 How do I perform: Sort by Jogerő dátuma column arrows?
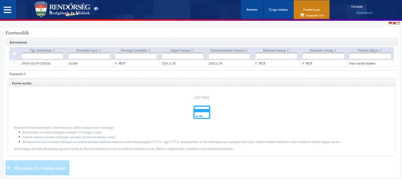(193, 51)
